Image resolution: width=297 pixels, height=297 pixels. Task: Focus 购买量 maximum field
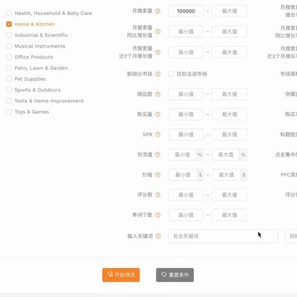[x=230, y=114]
